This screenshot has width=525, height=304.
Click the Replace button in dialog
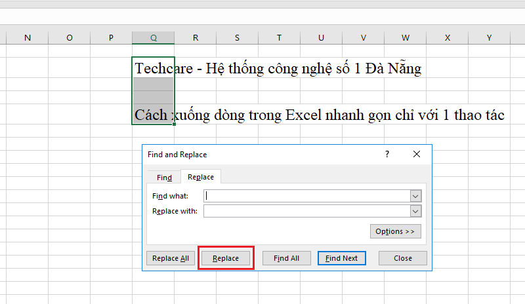pyautogui.click(x=226, y=258)
